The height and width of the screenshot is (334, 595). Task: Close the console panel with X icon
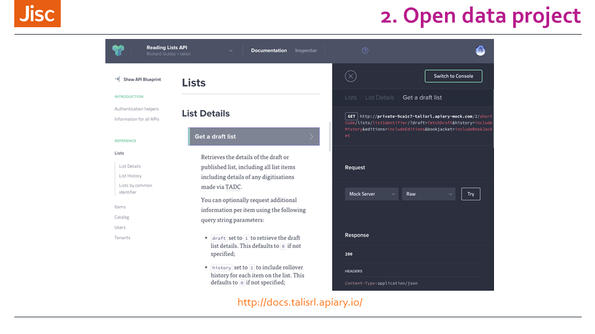351,76
